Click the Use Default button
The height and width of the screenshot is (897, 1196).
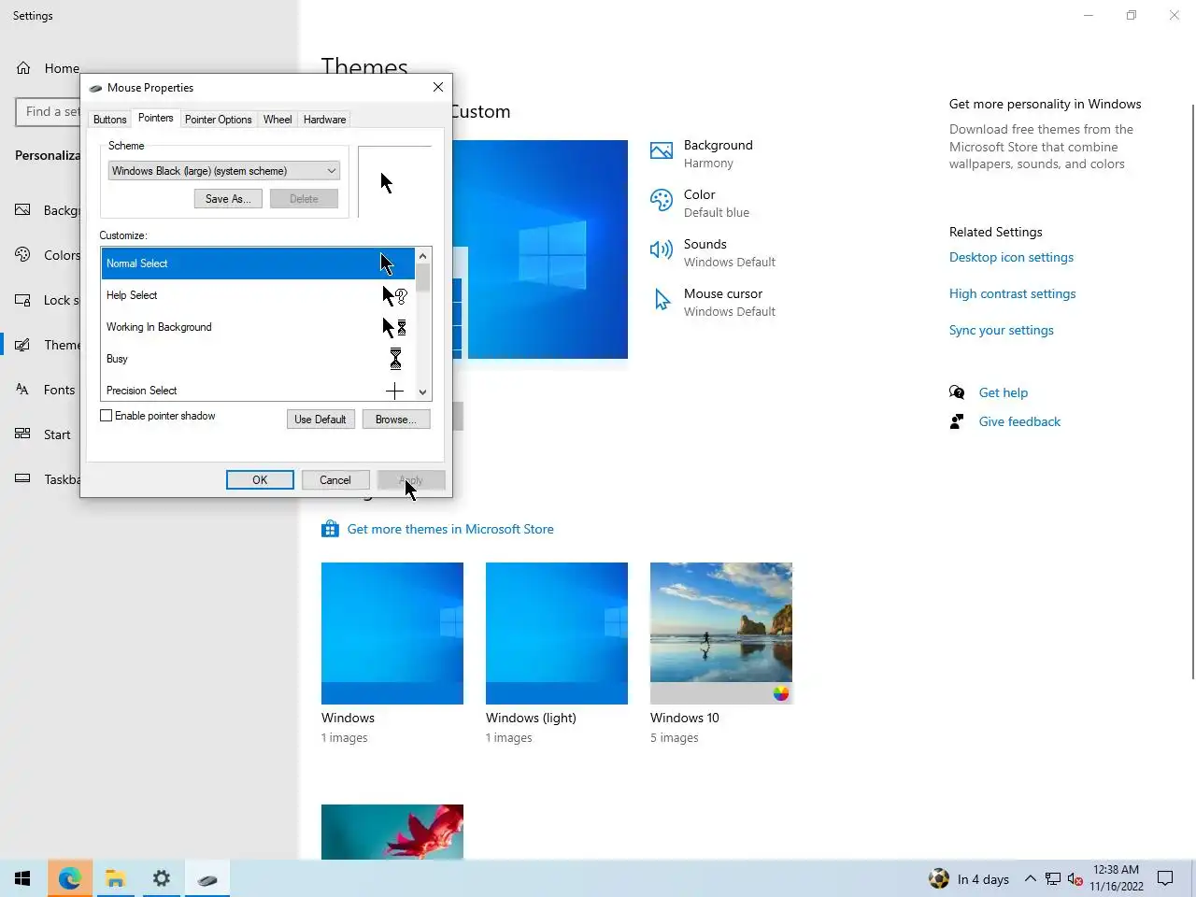coord(320,420)
